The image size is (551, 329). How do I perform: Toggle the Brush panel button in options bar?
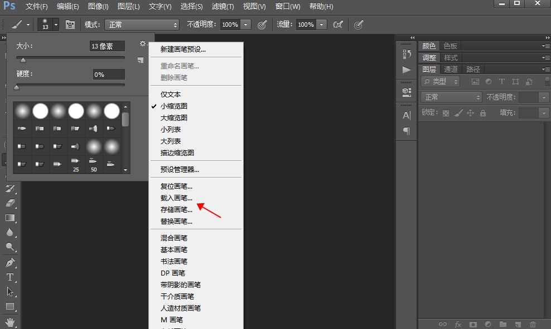(x=70, y=24)
